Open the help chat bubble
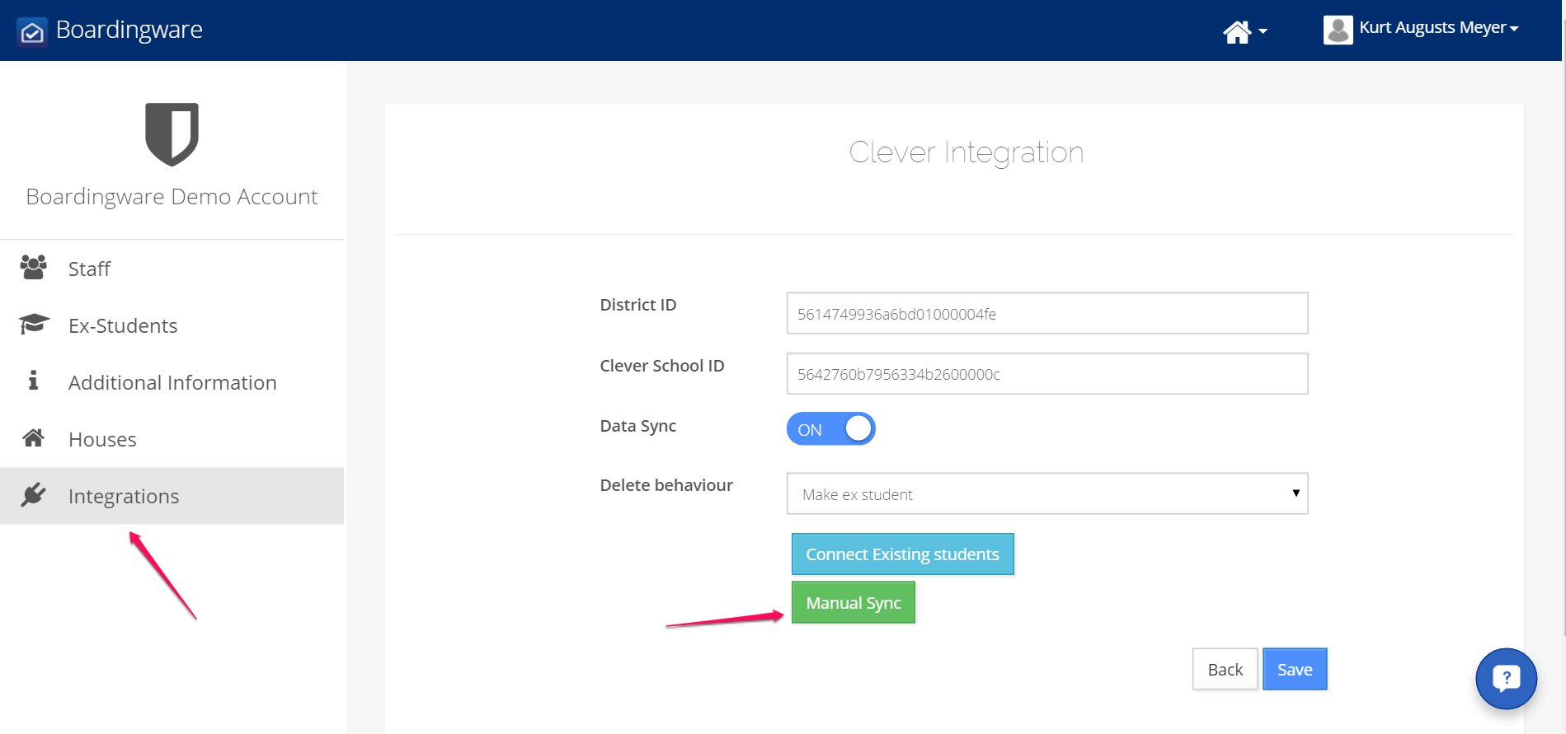This screenshot has height=734, width=1566. point(1506,679)
